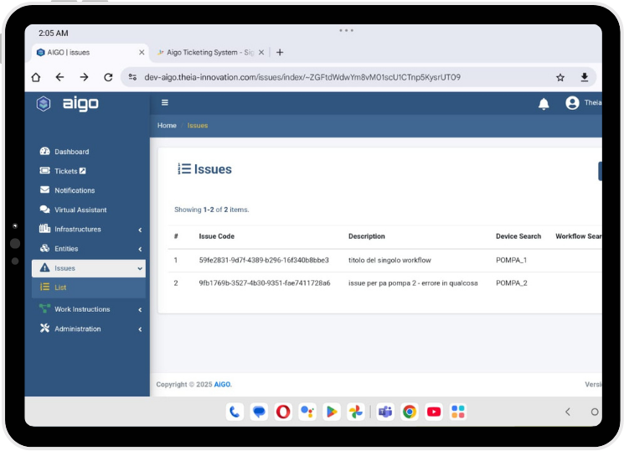Click 'issue per pa pompa 2' description
The image size is (624, 451).
413,283
